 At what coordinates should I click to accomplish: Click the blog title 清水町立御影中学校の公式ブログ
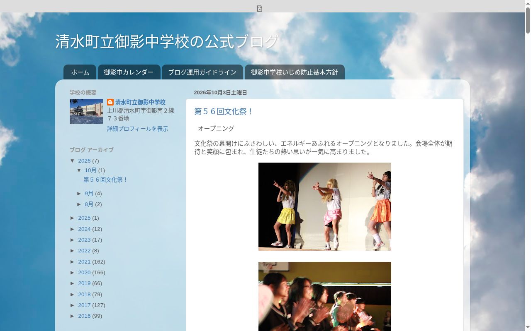click(x=167, y=42)
